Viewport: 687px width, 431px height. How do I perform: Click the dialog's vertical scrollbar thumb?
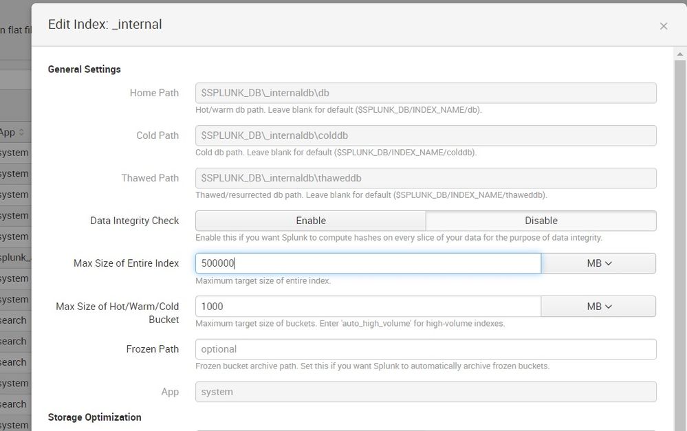pyautogui.click(x=680, y=245)
